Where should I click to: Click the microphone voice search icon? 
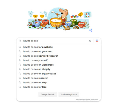coord(97,41)
